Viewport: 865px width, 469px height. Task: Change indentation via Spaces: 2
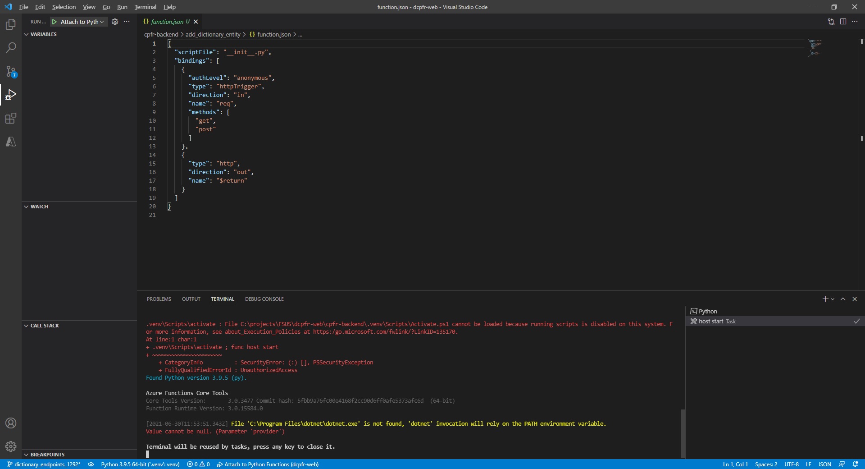tap(766, 464)
